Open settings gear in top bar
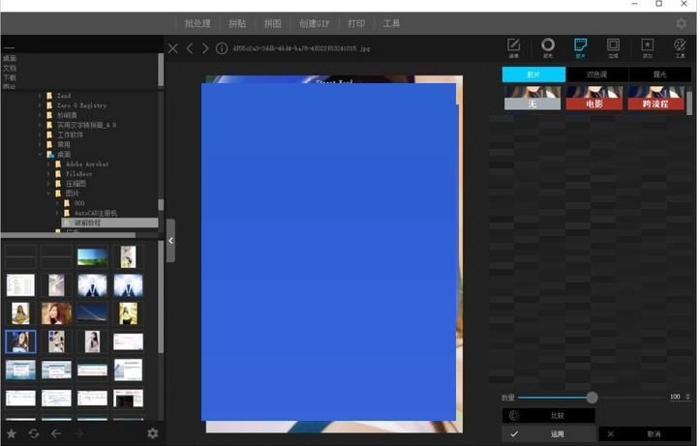The image size is (700, 446). pos(682,23)
